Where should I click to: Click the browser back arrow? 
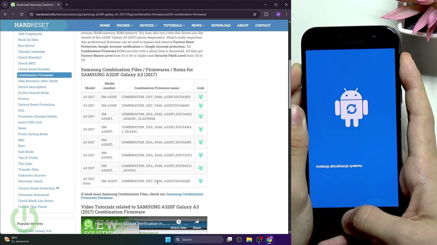click(x=5, y=14)
